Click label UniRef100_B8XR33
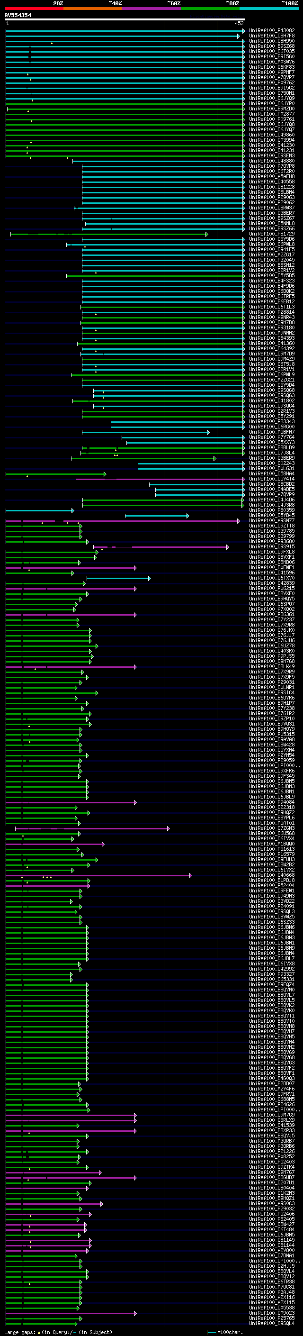The image size is (303, 1336). (272, 1130)
